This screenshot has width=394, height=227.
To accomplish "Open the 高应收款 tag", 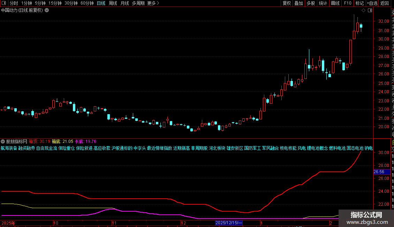I will coord(102,148).
